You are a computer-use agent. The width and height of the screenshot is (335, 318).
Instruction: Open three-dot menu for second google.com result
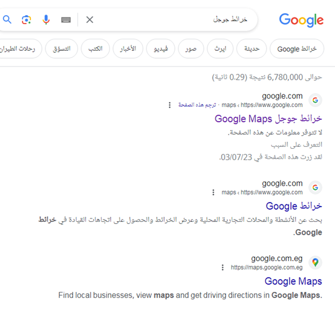click(x=213, y=192)
